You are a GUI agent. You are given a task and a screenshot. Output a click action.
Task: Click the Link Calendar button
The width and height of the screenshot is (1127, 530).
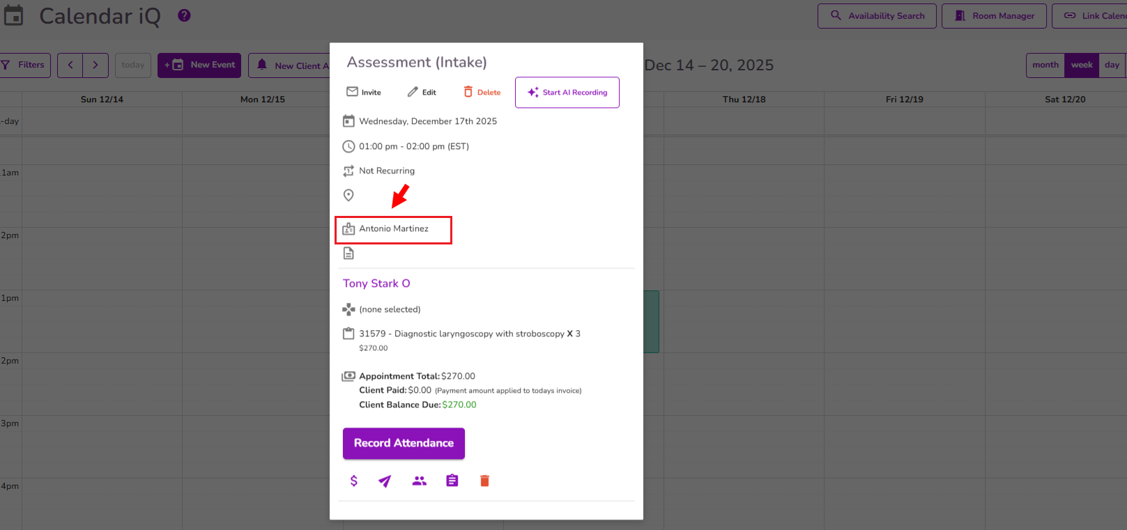(1091, 16)
